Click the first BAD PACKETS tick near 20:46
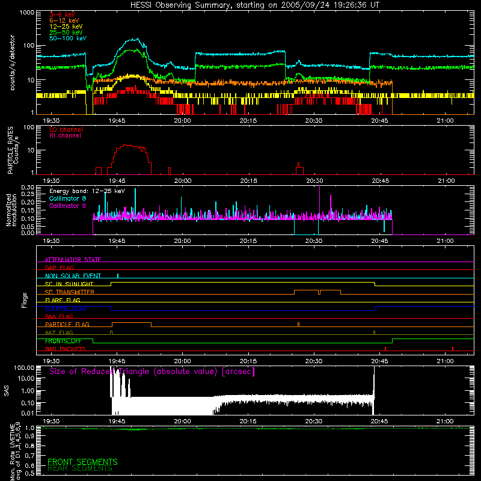The width and height of the screenshot is (481, 481). [x=385, y=349]
